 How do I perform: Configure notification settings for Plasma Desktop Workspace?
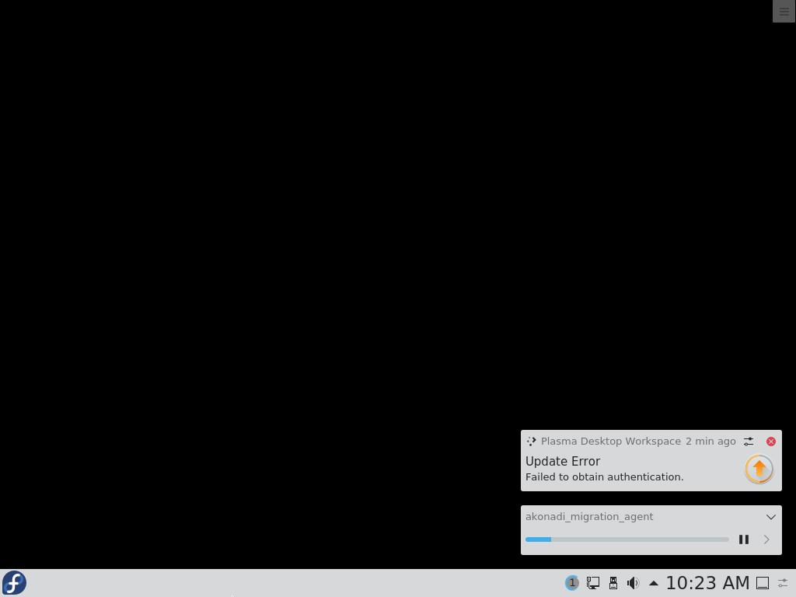tap(749, 442)
